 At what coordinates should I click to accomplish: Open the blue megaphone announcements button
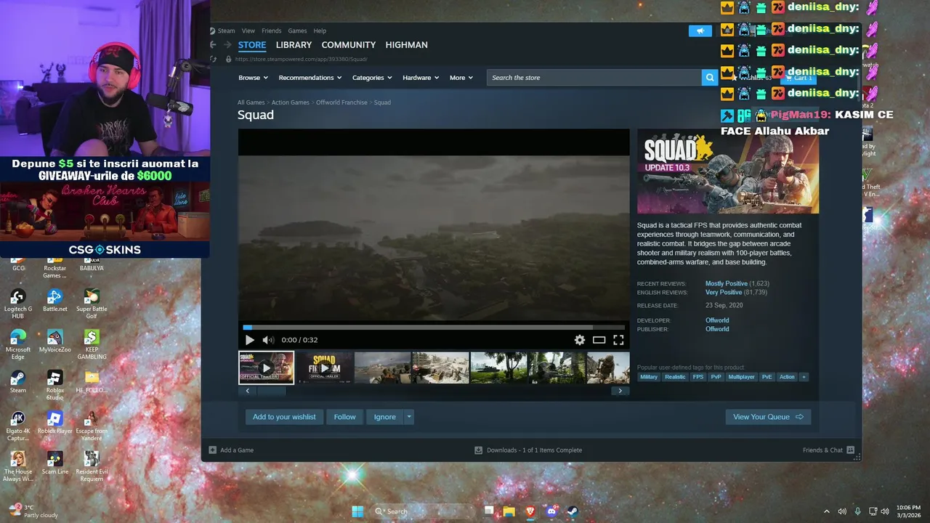[x=700, y=31]
